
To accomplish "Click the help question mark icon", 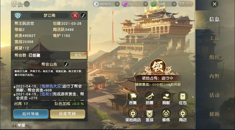I will [27, 4].
